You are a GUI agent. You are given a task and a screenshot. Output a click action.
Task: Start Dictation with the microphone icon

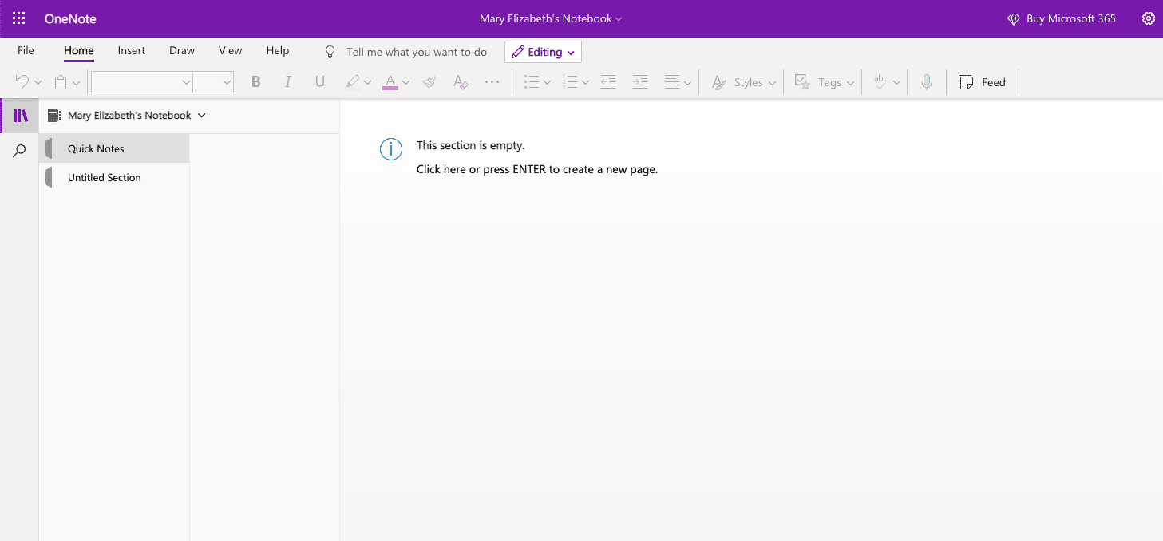tap(927, 81)
